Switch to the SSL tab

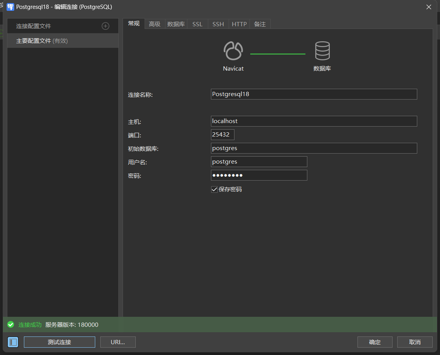(197, 24)
